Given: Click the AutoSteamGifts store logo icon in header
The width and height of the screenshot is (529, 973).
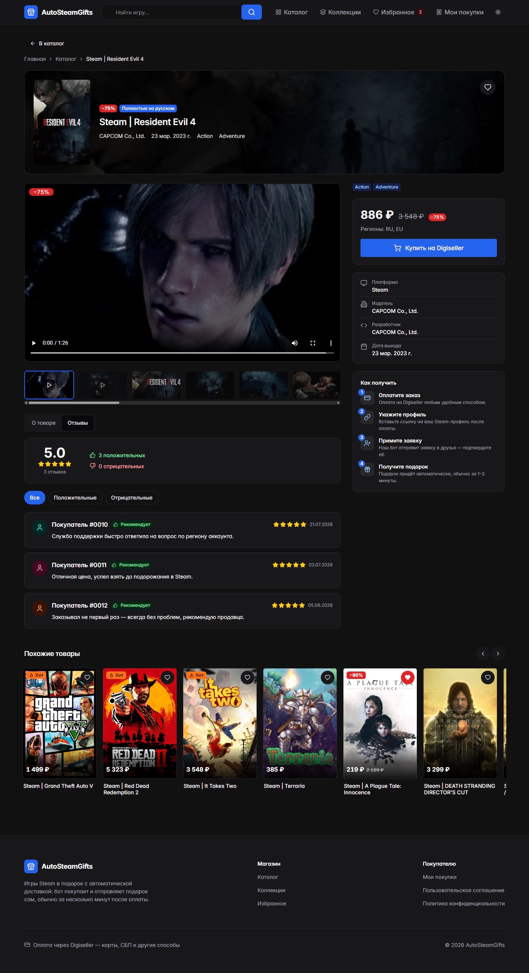Looking at the screenshot, I should [x=31, y=12].
